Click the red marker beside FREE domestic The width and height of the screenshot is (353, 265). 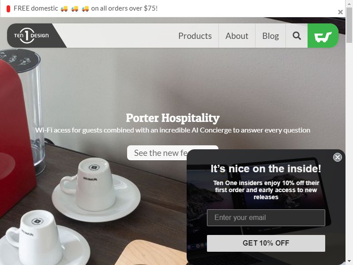click(8, 9)
